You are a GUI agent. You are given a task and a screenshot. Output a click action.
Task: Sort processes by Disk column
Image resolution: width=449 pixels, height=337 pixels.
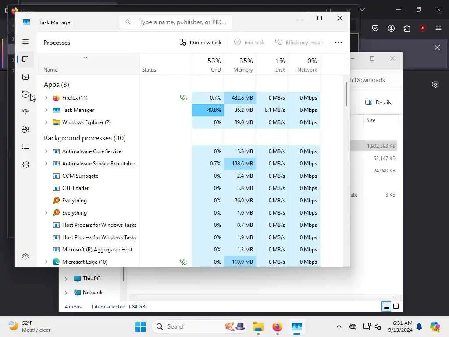point(272,65)
